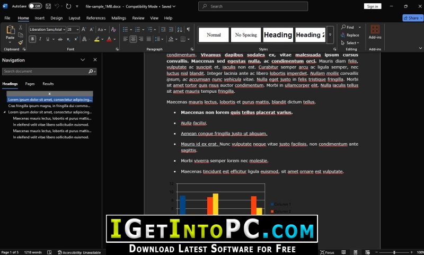Apply subscript formatting
The width and height of the screenshot is (424, 255).
click(68, 39)
